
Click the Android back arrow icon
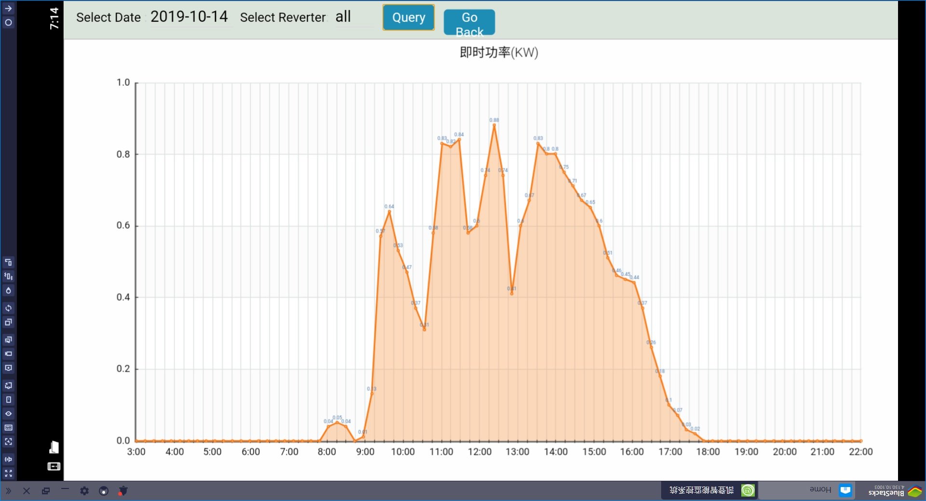8,8
